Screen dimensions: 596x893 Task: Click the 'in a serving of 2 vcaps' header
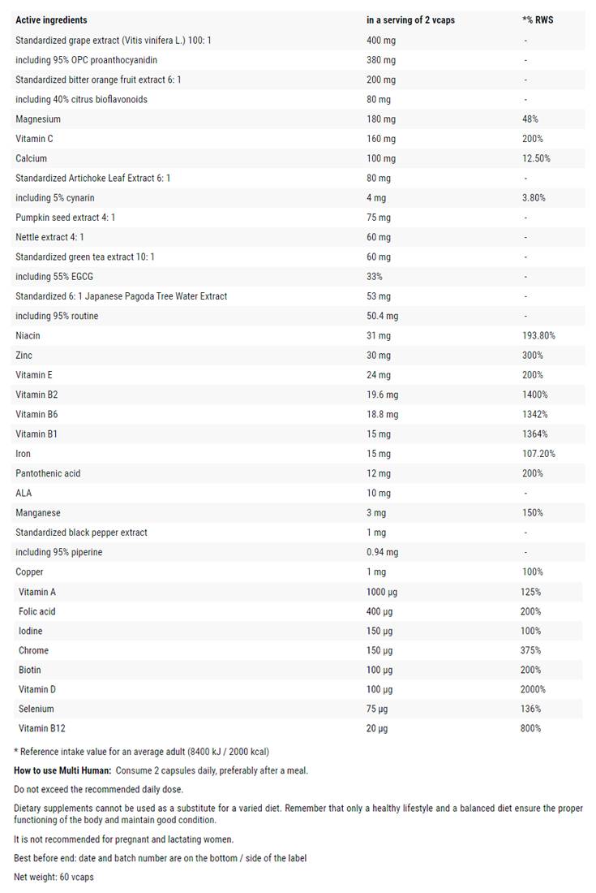pos(410,19)
